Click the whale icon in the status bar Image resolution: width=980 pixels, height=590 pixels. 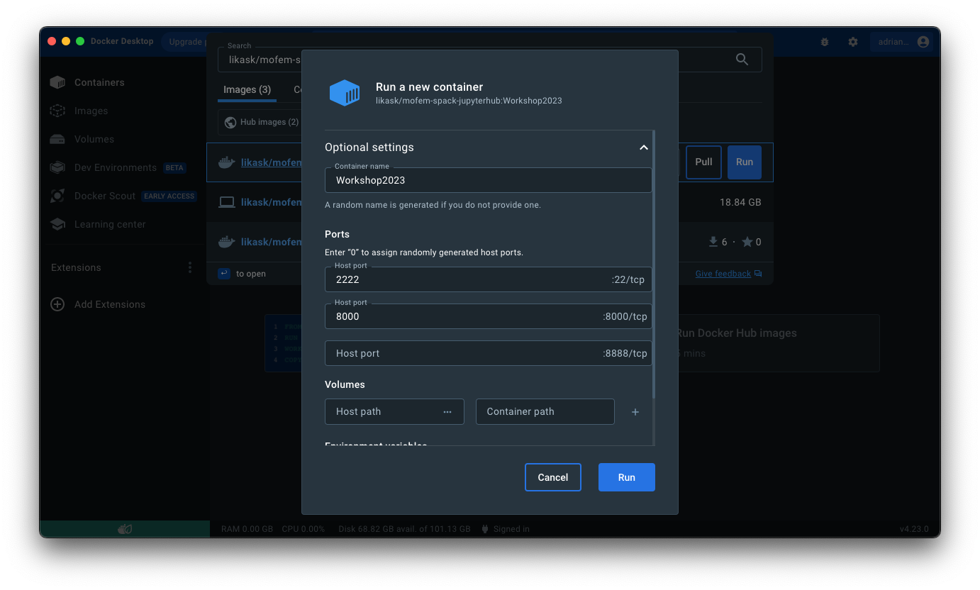(125, 528)
